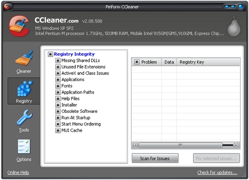The height and width of the screenshot is (180, 249).
Task: Toggle the ActiveX and Class Issues checkbox
Action: (58, 73)
